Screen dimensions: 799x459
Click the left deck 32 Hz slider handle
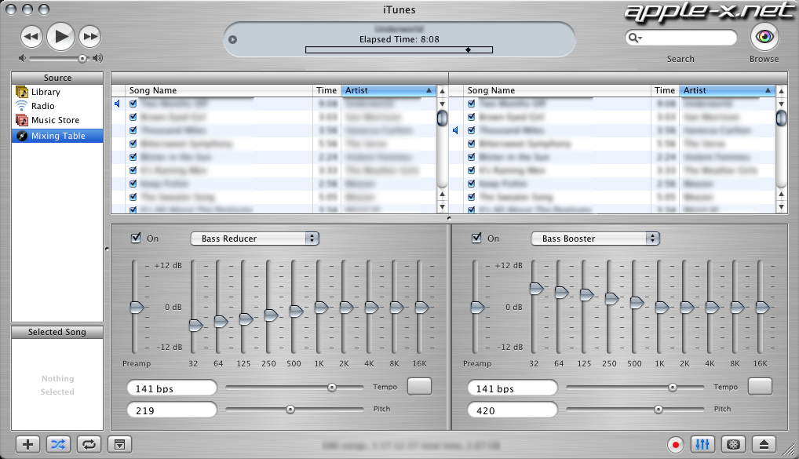click(x=196, y=325)
